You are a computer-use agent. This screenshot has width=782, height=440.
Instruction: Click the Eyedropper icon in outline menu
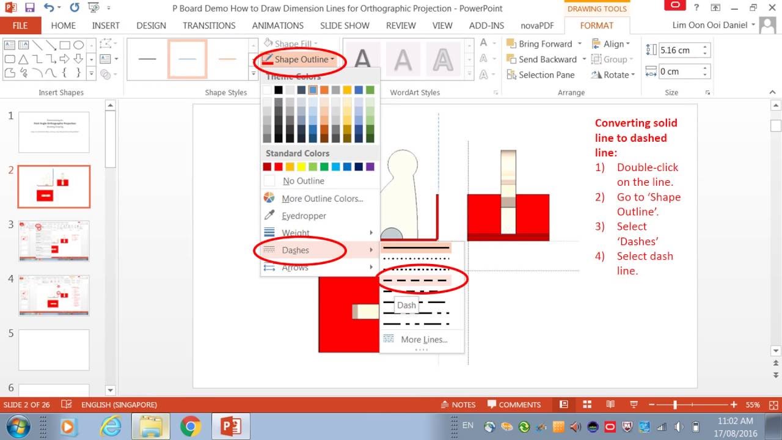tap(269, 216)
